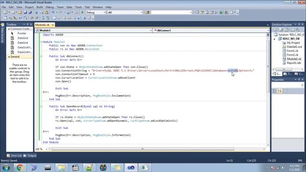Collapse the General toolbox group
306x172 pixels.
(x=9, y=57)
